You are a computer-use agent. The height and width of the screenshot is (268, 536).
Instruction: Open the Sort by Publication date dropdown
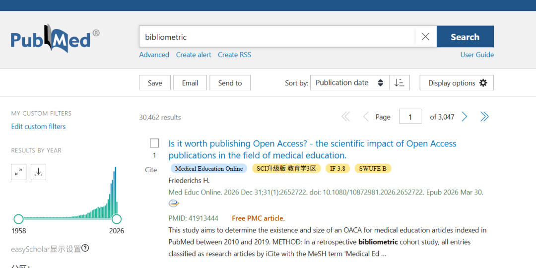tap(350, 83)
